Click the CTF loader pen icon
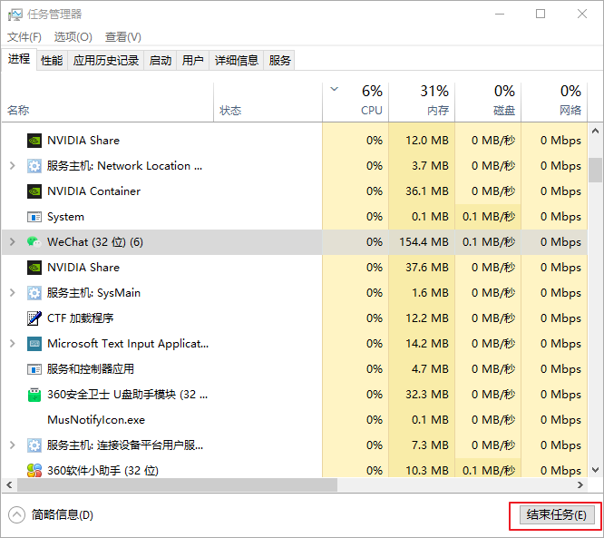This screenshot has height=538, width=604. coord(34,318)
